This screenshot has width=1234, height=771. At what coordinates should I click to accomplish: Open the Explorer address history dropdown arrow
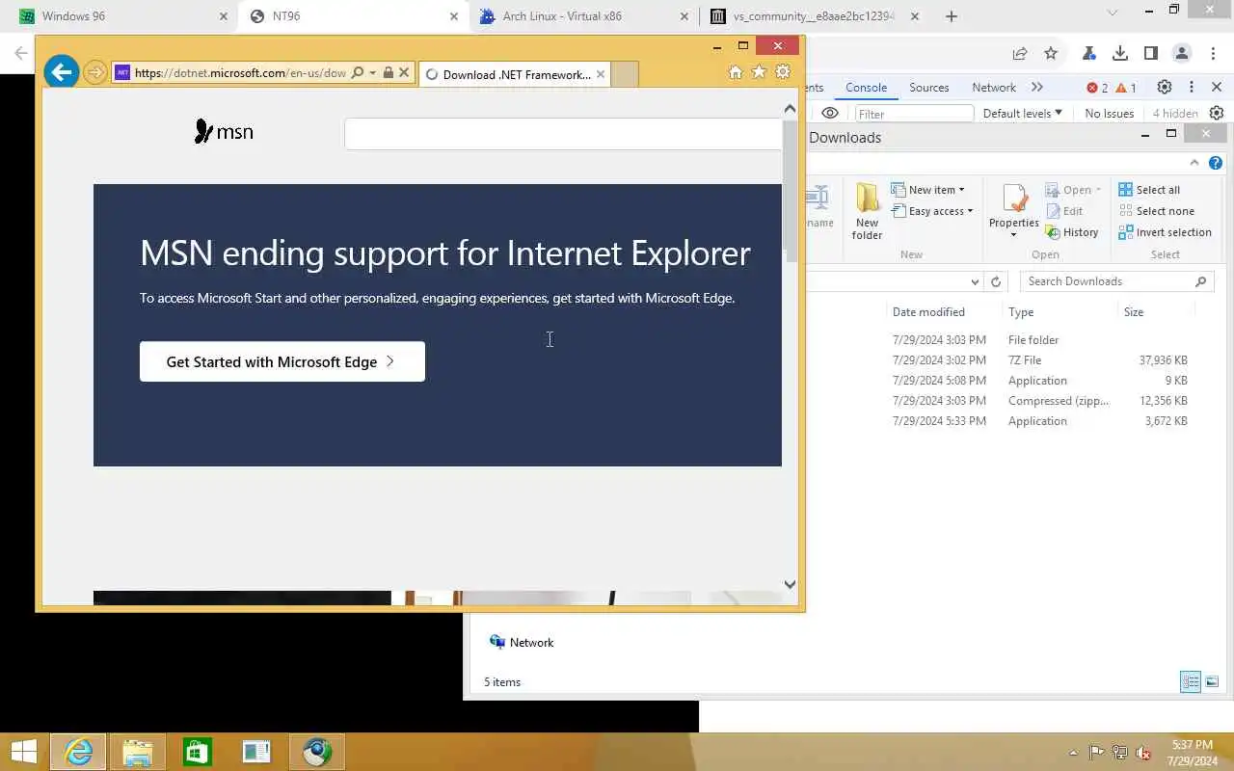(975, 281)
